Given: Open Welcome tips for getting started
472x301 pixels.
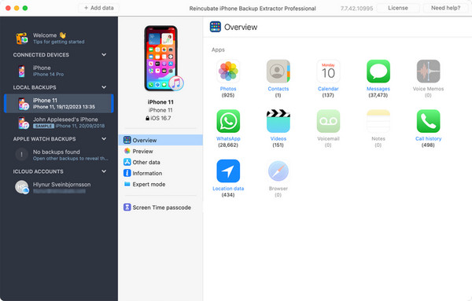Looking at the screenshot, I should pos(59,39).
